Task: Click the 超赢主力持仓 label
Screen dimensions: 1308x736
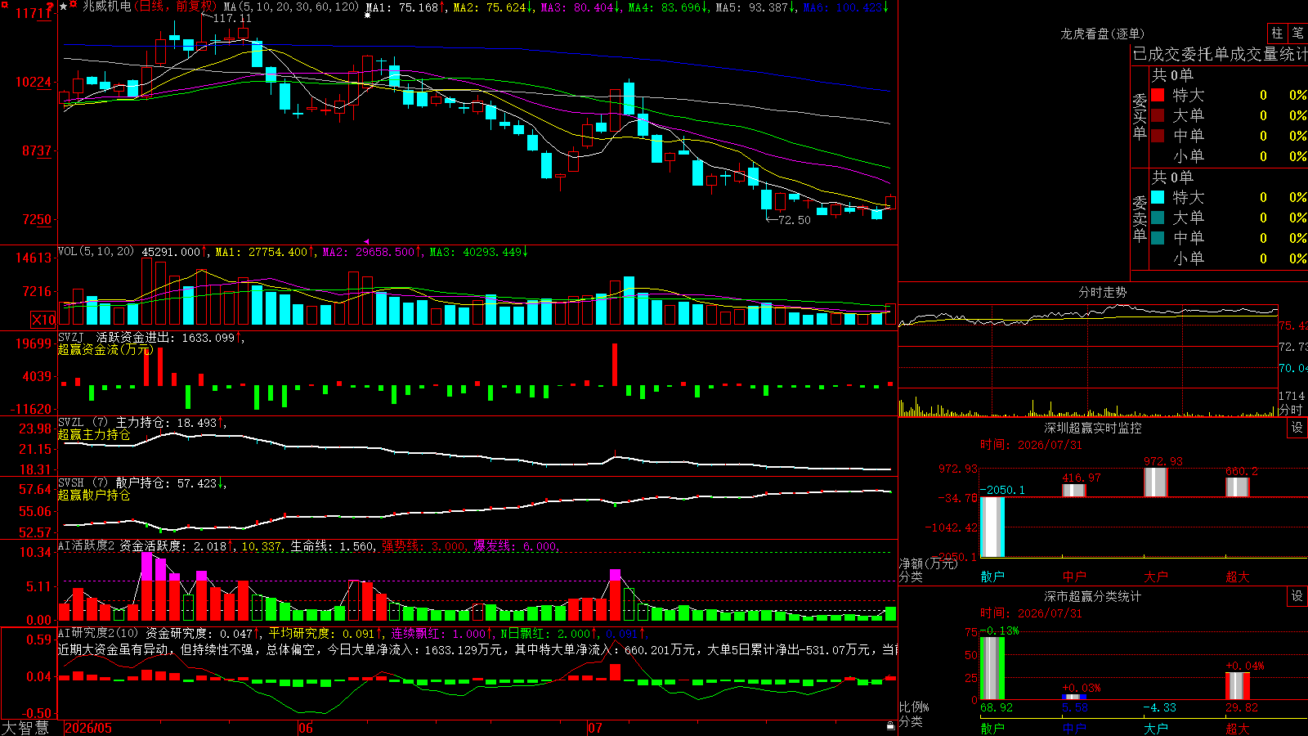Action: (x=94, y=435)
